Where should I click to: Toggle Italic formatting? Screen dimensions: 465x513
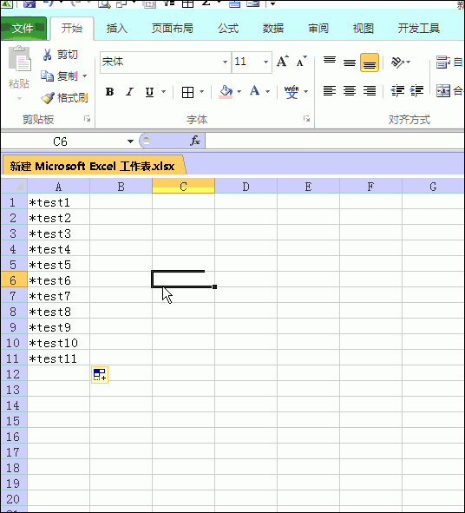(x=130, y=92)
